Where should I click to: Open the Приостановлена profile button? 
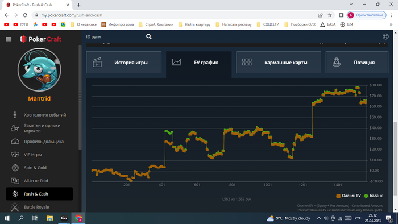[x=367, y=15]
